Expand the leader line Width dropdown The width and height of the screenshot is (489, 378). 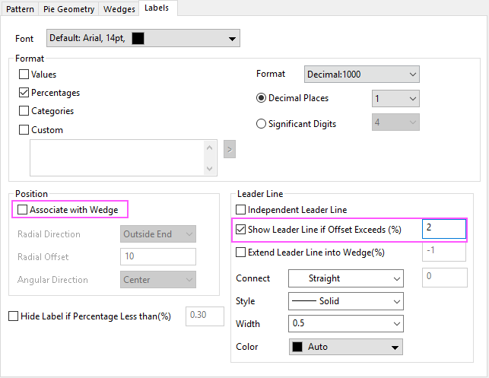[x=346, y=324]
